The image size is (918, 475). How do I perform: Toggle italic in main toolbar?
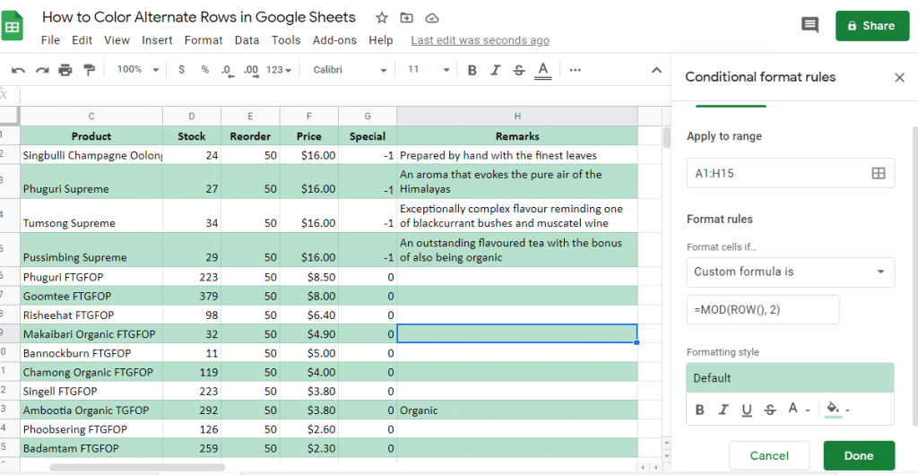[495, 70]
